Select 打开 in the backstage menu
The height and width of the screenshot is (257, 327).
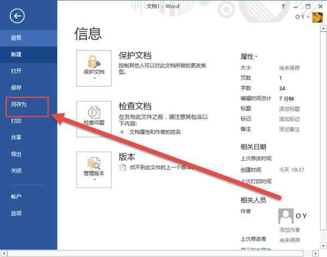coord(28,71)
